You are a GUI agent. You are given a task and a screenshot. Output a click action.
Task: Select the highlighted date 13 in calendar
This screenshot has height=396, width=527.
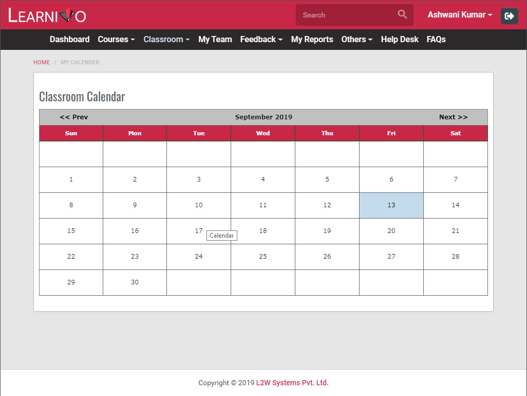point(391,205)
